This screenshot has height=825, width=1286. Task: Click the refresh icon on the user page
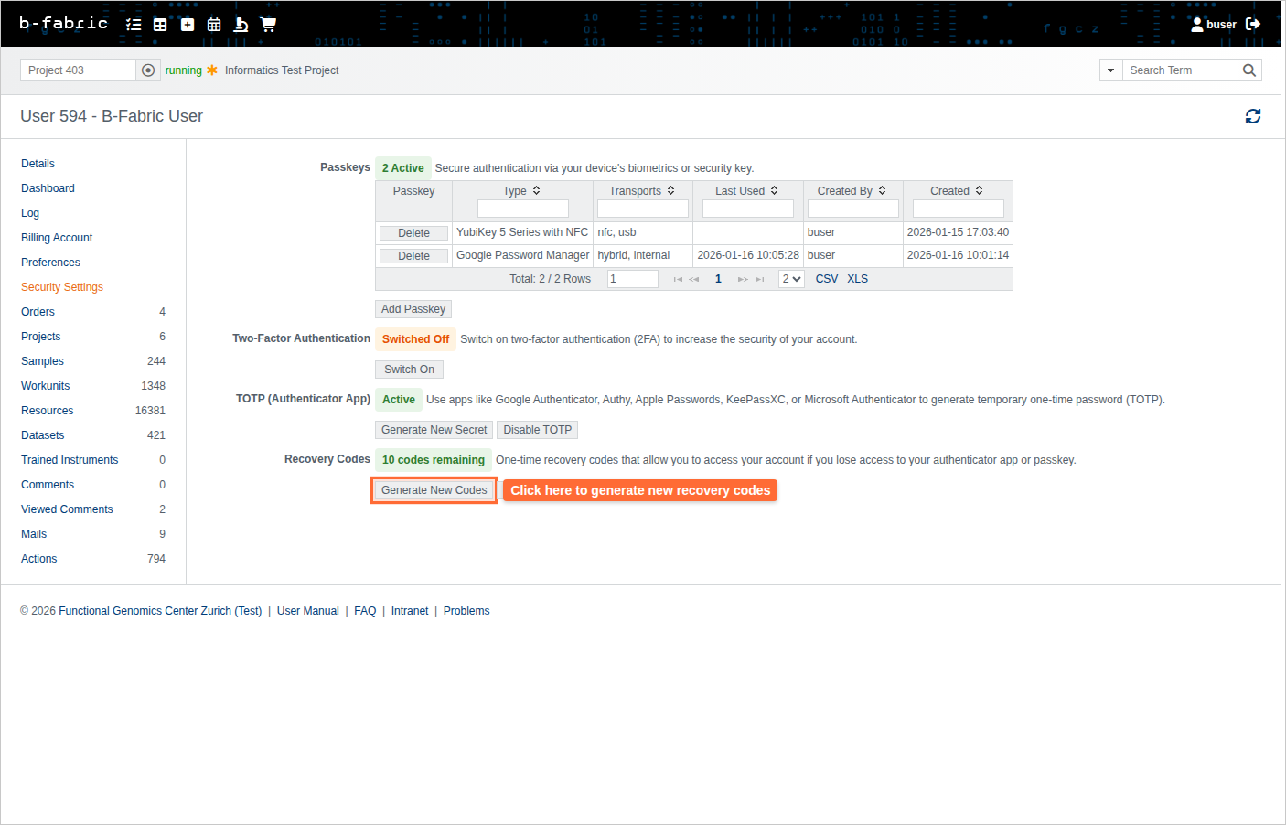1252,116
